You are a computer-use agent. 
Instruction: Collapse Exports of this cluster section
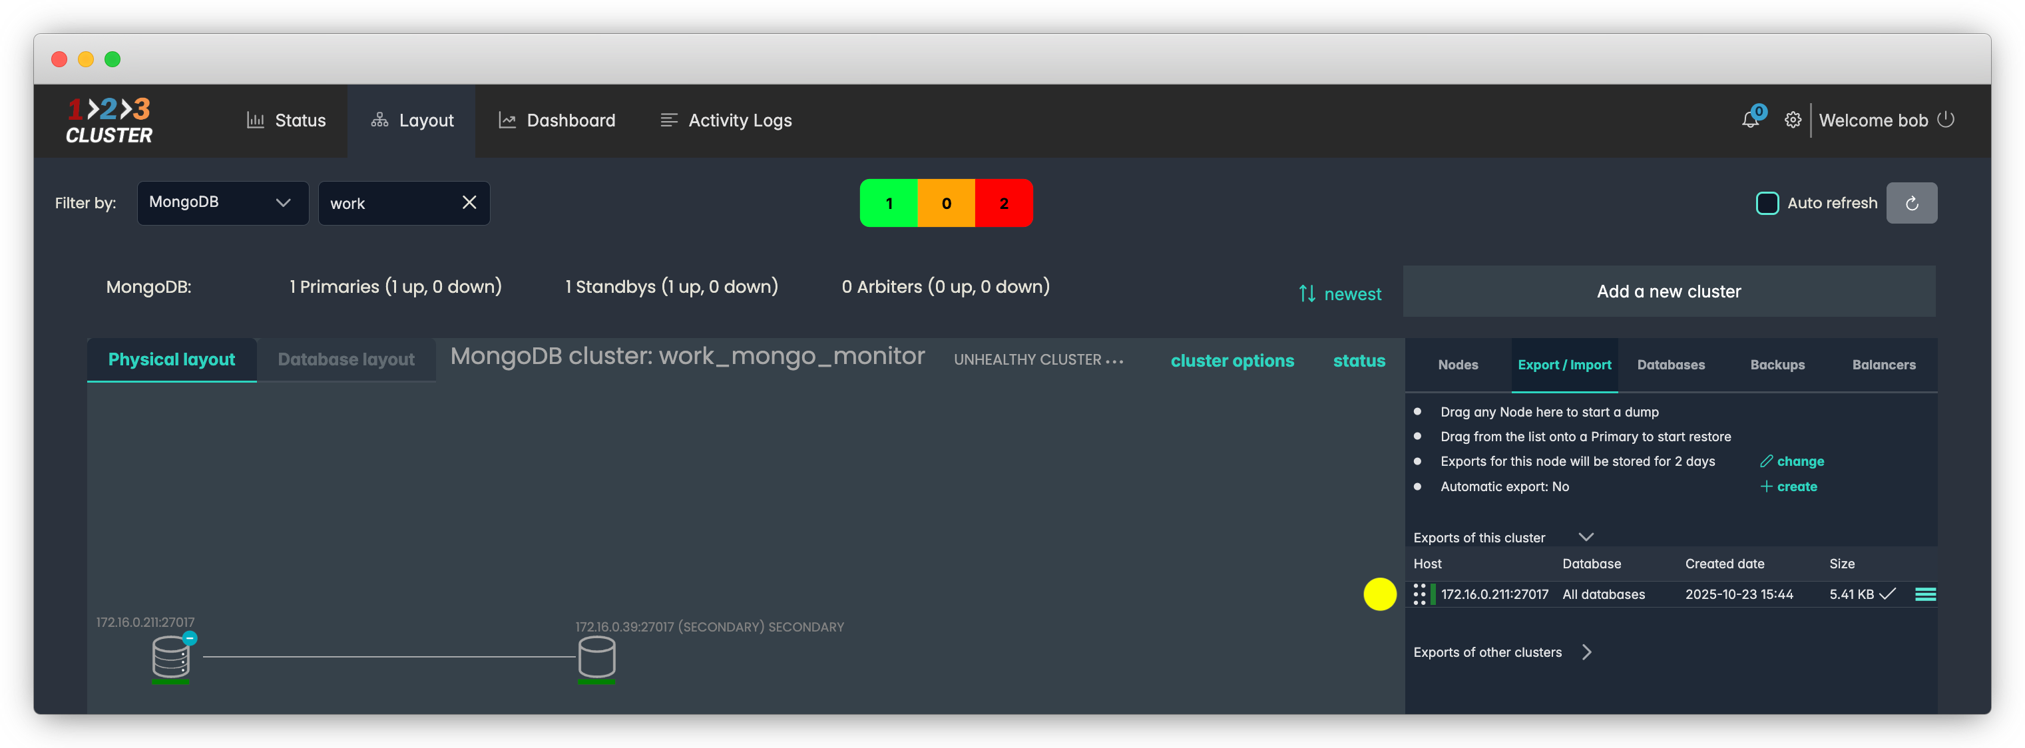(1586, 538)
